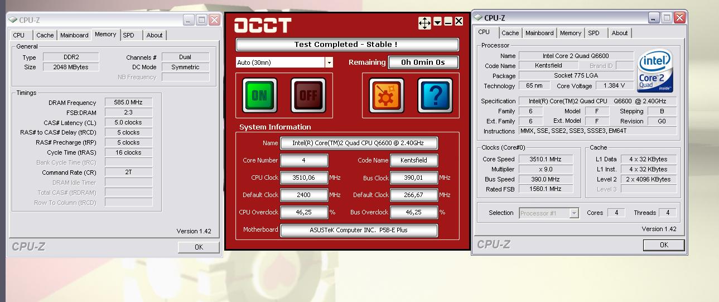Click the Default Clock value 2400
The width and height of the screenshot is (719, 302).
point(304,195)
